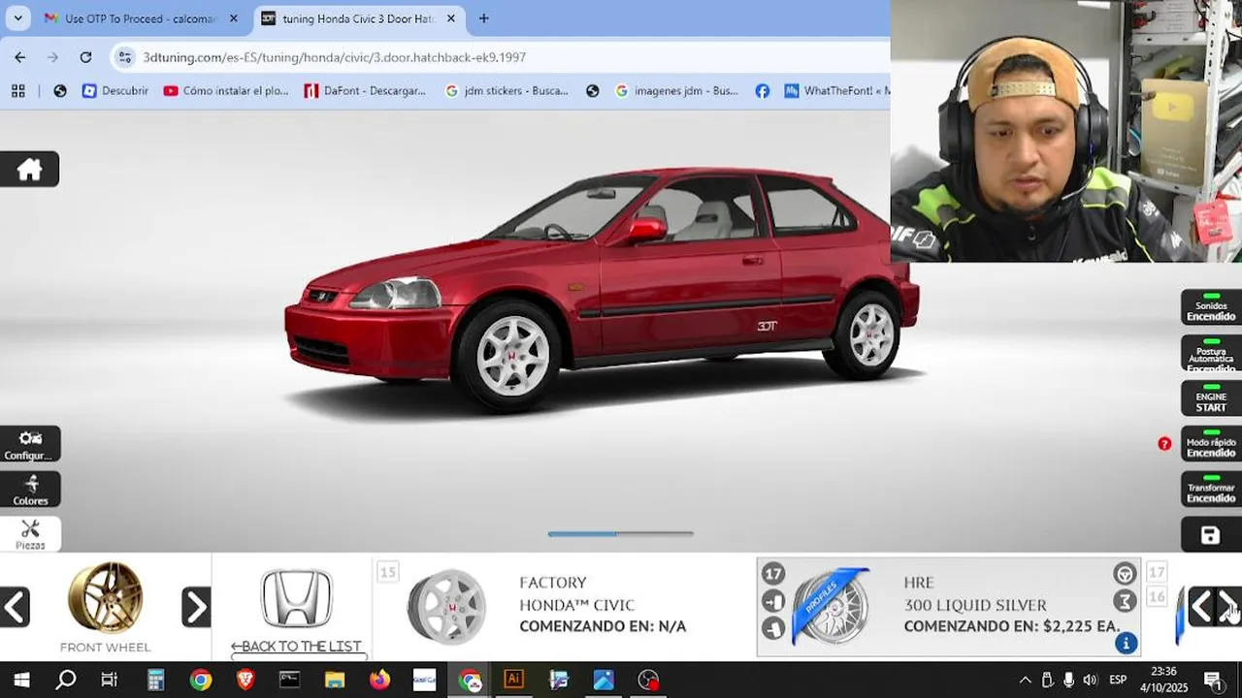Go to the 3DTuning home button
The width and height of the screenshot is (1242, 698).
[29, 170]
